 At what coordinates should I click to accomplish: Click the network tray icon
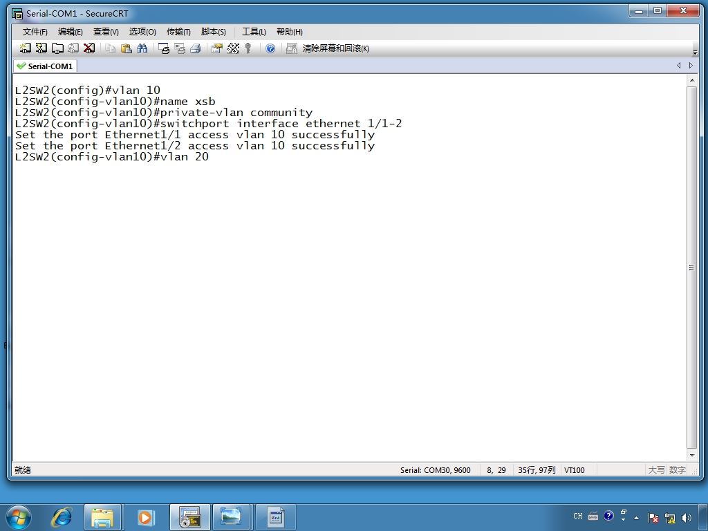[670, 517]
